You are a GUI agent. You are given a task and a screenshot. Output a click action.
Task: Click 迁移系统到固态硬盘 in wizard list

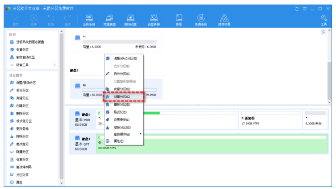point(30,42)
